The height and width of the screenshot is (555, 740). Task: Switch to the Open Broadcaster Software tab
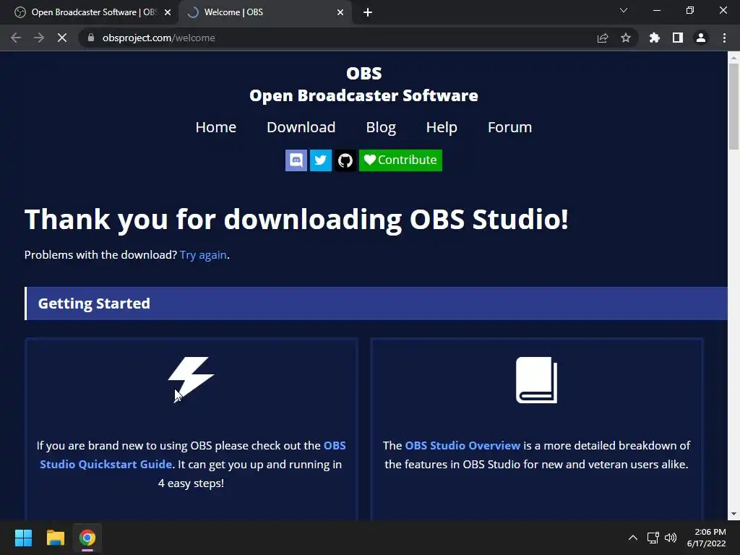(x=89, y=12)
